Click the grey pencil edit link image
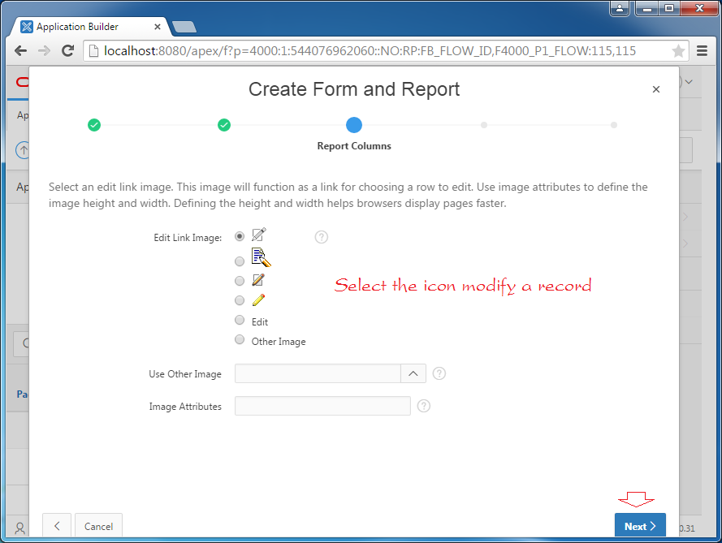The height and width of the screenshot is (543, 722). (259, 235)
